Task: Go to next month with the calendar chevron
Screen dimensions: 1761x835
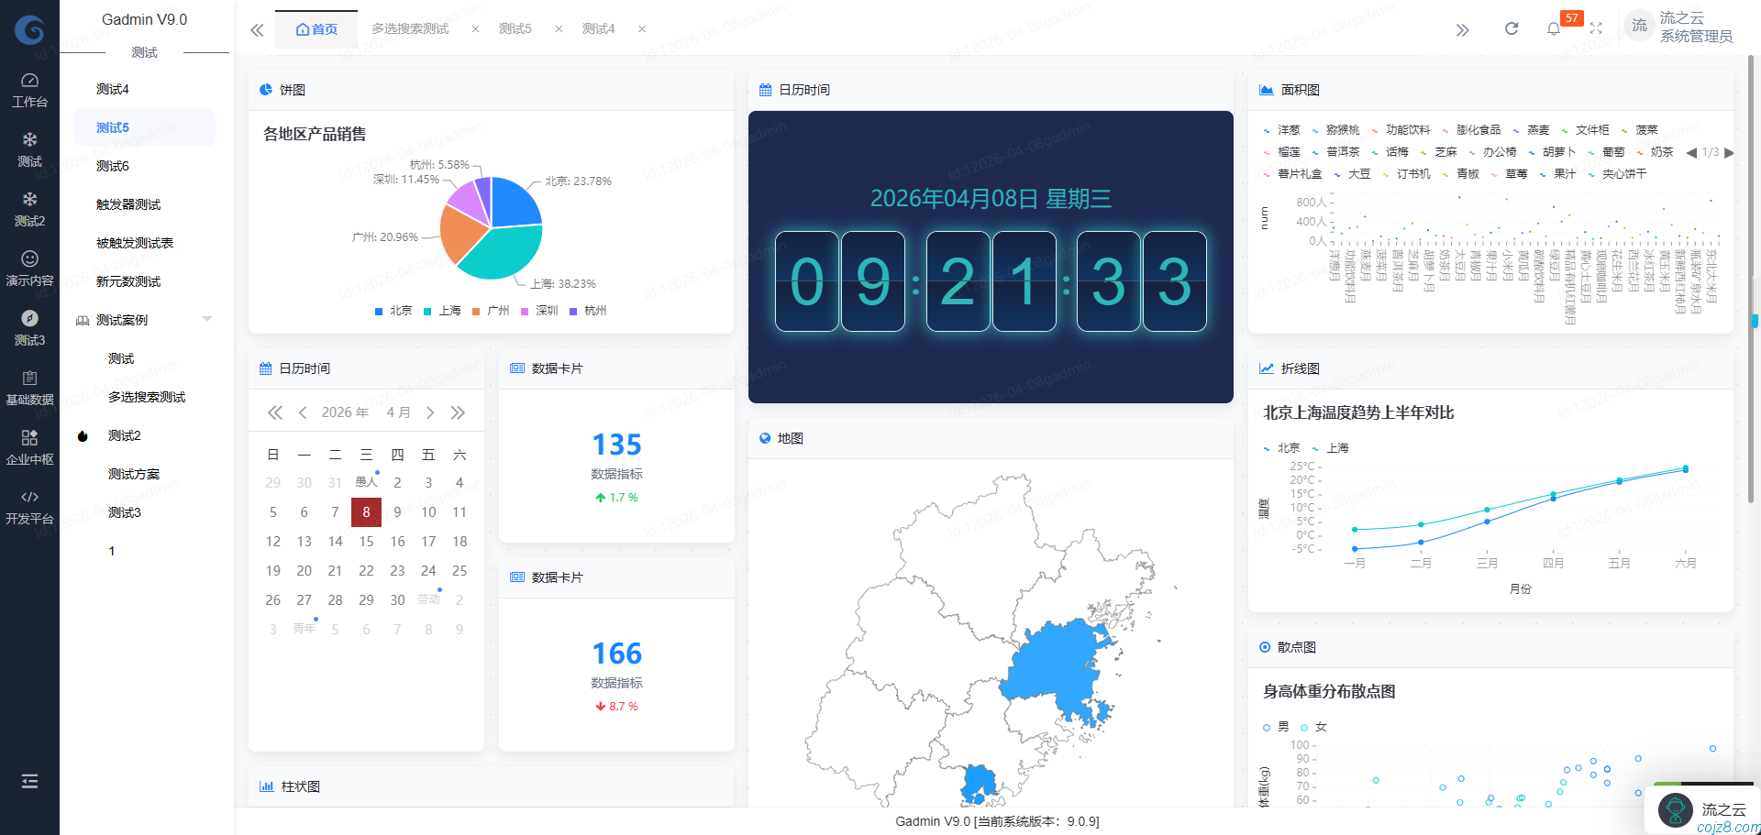Action: [x=430, y=412]
